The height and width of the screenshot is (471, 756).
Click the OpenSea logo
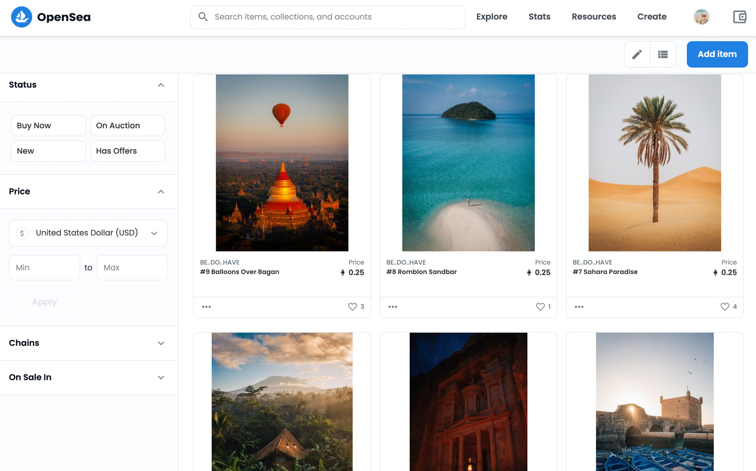click(51, 17)
